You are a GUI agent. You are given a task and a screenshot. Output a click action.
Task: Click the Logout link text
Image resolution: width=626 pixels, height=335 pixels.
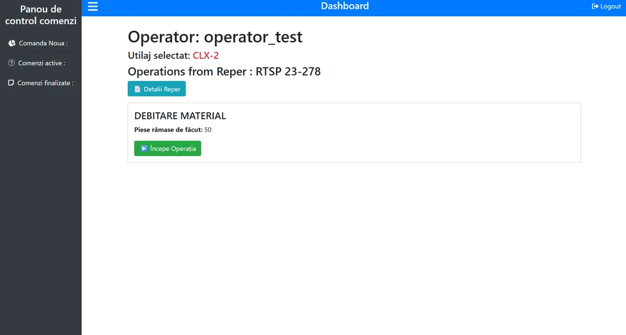click(610, 6)
